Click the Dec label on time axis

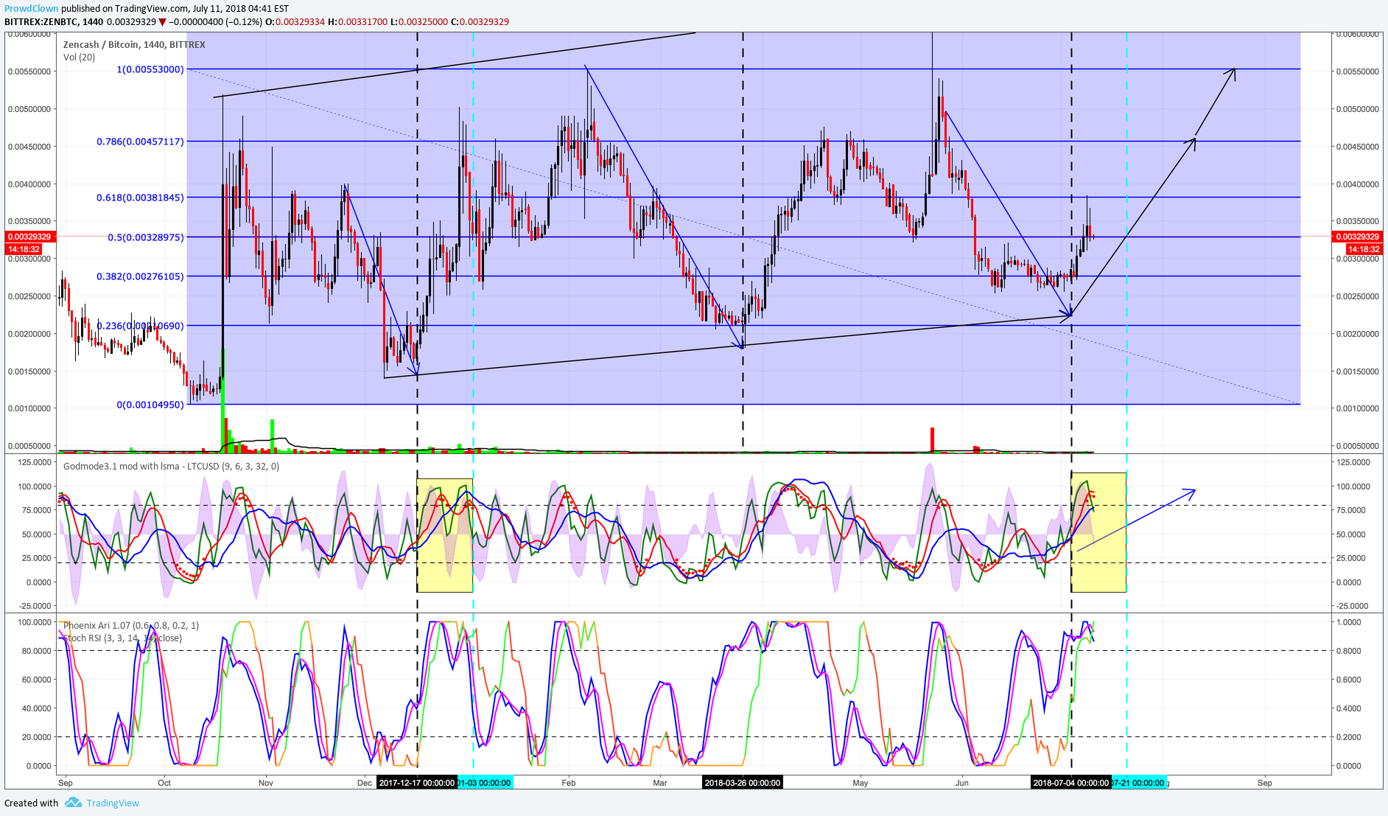point(365,783)
